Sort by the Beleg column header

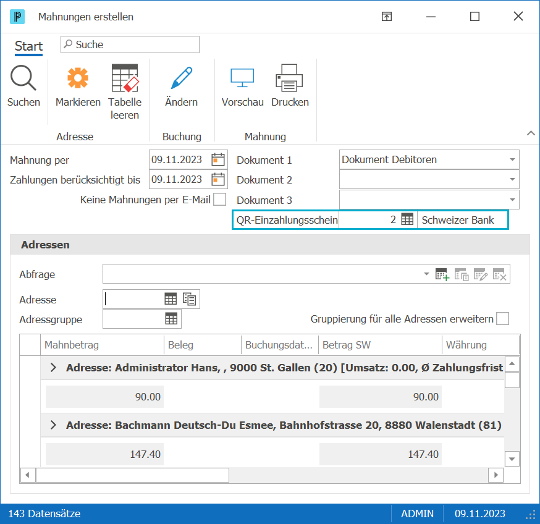click(x=203, y=345)
